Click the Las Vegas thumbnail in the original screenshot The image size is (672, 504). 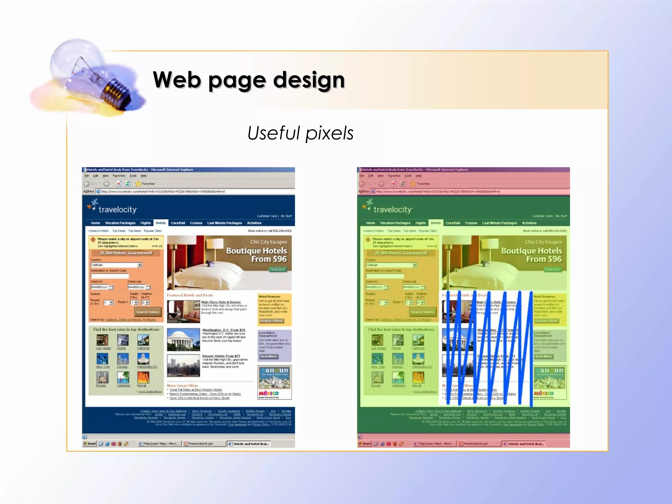click(102, 340)
